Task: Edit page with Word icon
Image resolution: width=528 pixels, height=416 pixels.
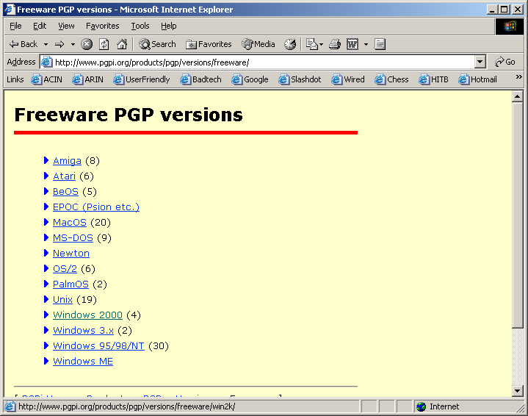Action: tap(352, 44)
